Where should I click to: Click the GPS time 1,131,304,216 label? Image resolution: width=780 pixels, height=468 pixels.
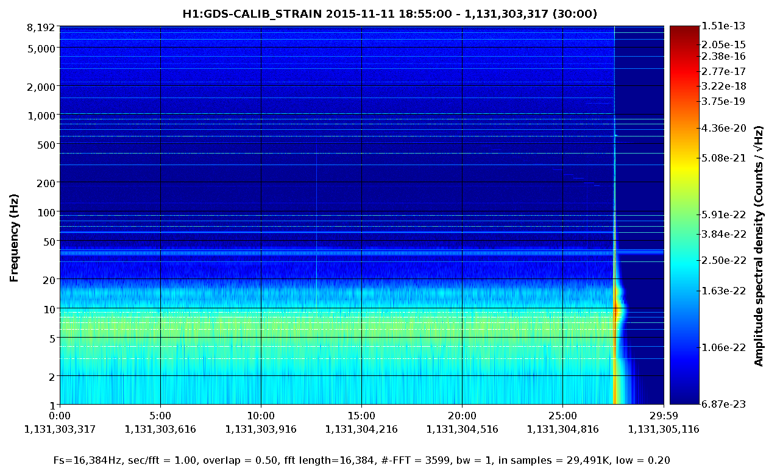pos(361,429)
